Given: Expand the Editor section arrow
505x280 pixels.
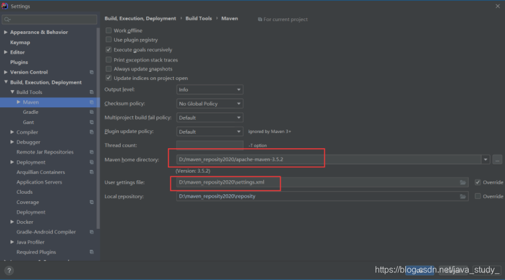Looking at the screenshot, I should [5, 52].
